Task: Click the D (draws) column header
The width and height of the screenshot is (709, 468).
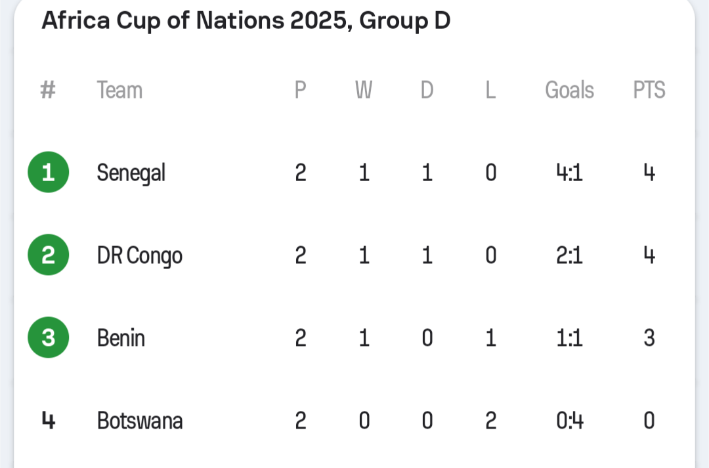Action: (427, 90)
